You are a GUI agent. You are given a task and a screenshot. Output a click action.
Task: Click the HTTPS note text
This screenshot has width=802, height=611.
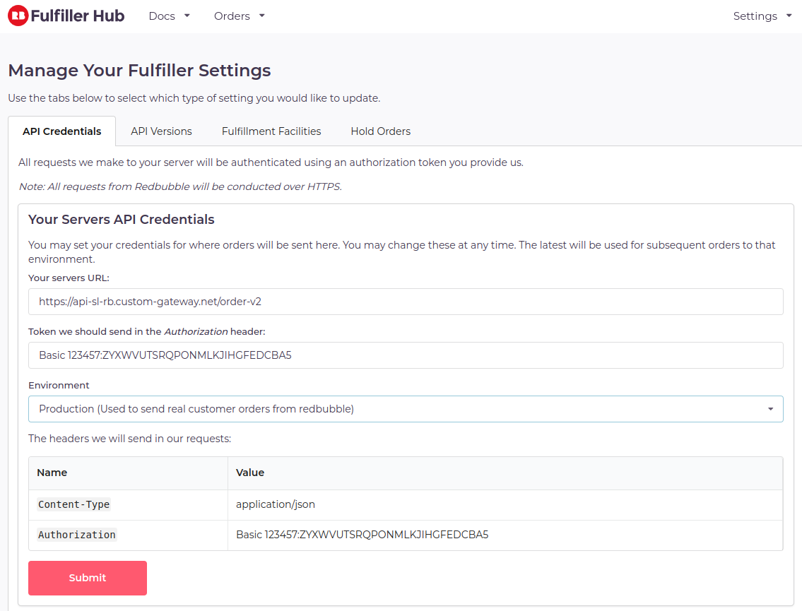pyautogui.click(x=180, y=186)
